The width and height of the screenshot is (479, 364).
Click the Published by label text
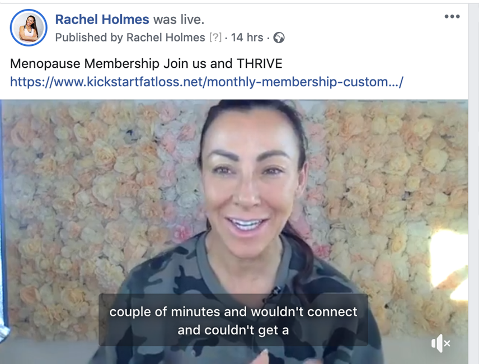[x=89, y=38]
